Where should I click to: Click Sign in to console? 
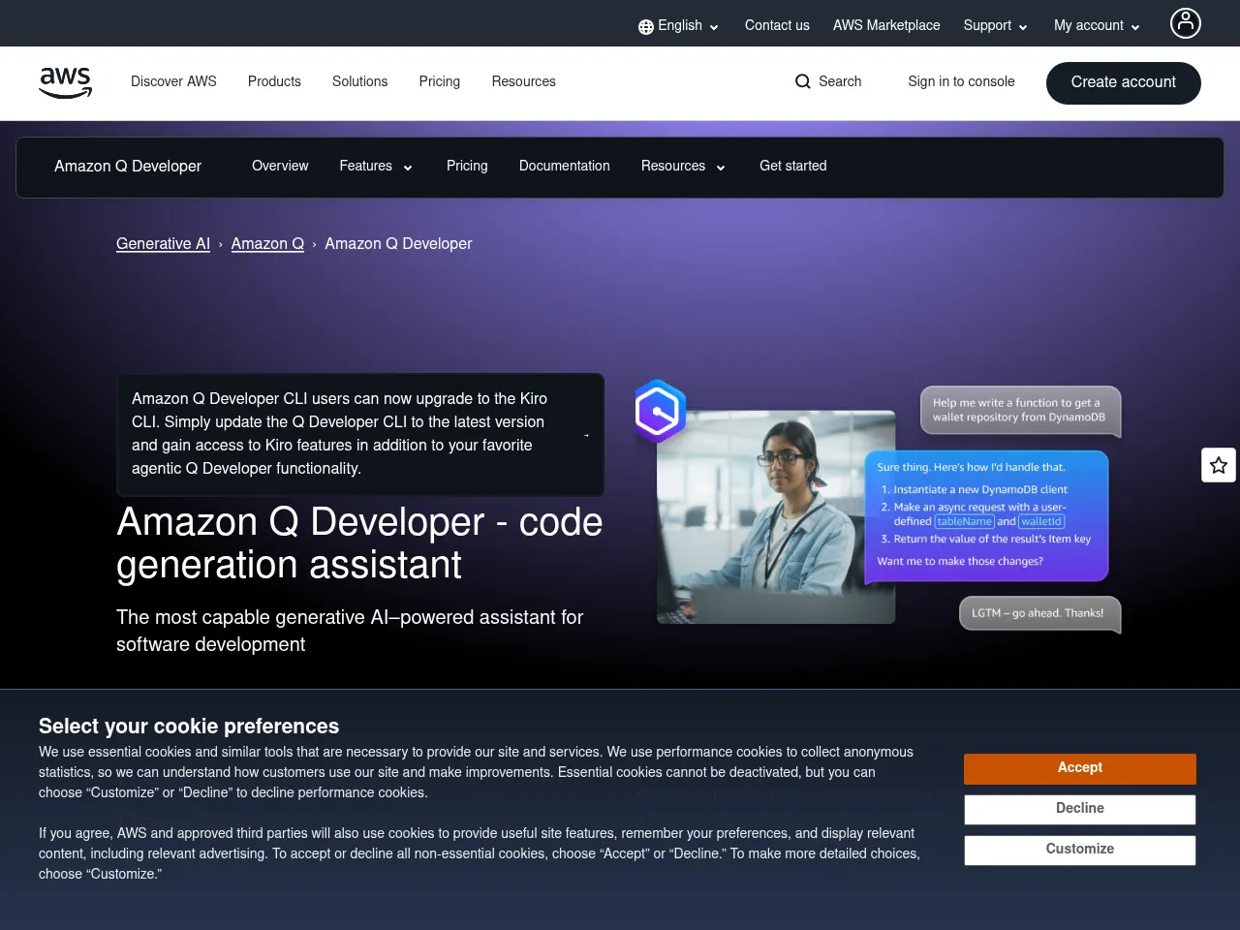961,82
